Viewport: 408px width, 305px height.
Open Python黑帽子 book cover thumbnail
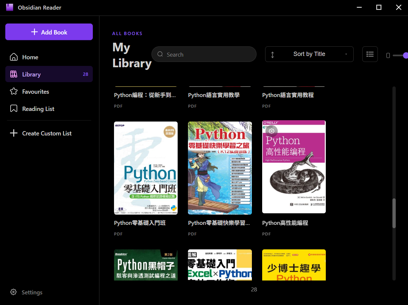click(146, 265)
